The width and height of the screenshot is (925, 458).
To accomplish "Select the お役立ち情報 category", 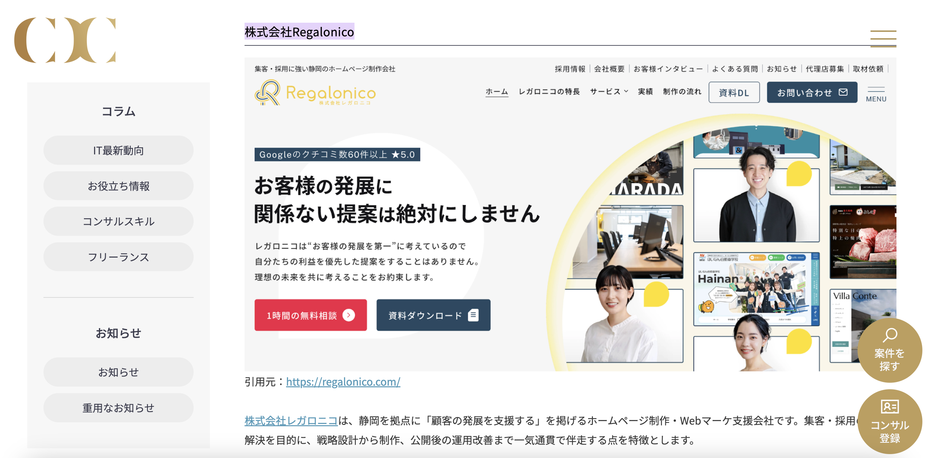I will (118, 186).
